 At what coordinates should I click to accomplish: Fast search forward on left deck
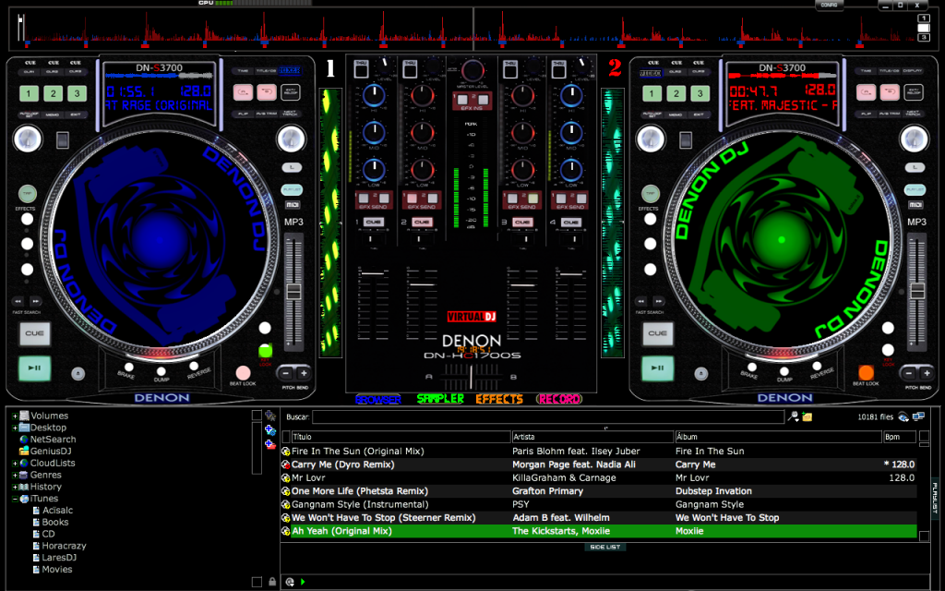36,301
